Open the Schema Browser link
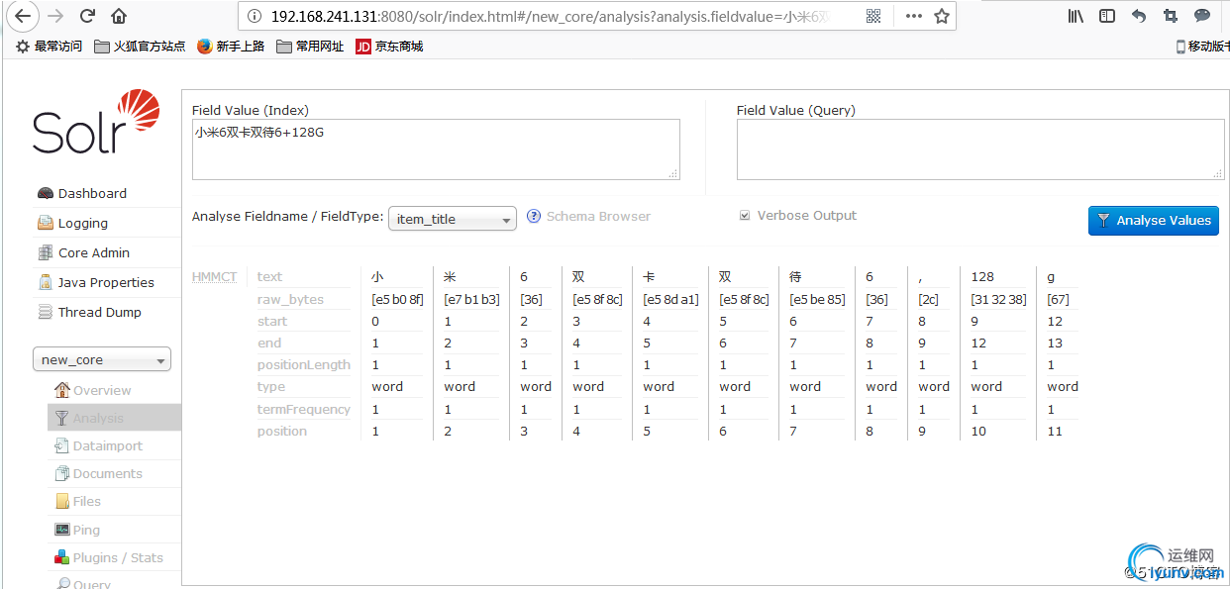This screenshot has width=1230, height=589. [598, 216]
